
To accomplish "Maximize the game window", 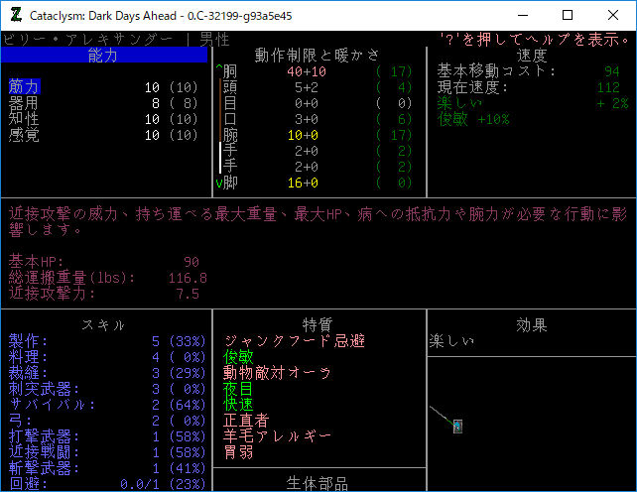I will click(568, 16).
